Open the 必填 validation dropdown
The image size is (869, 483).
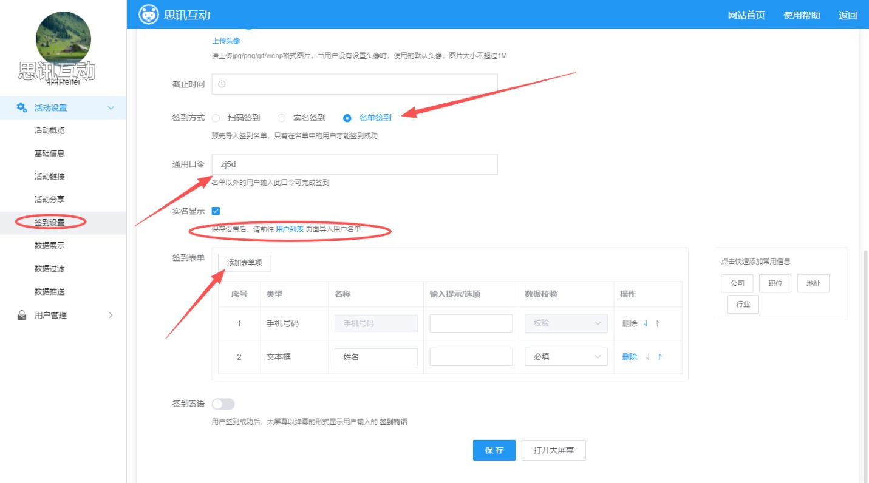[566, 357]
